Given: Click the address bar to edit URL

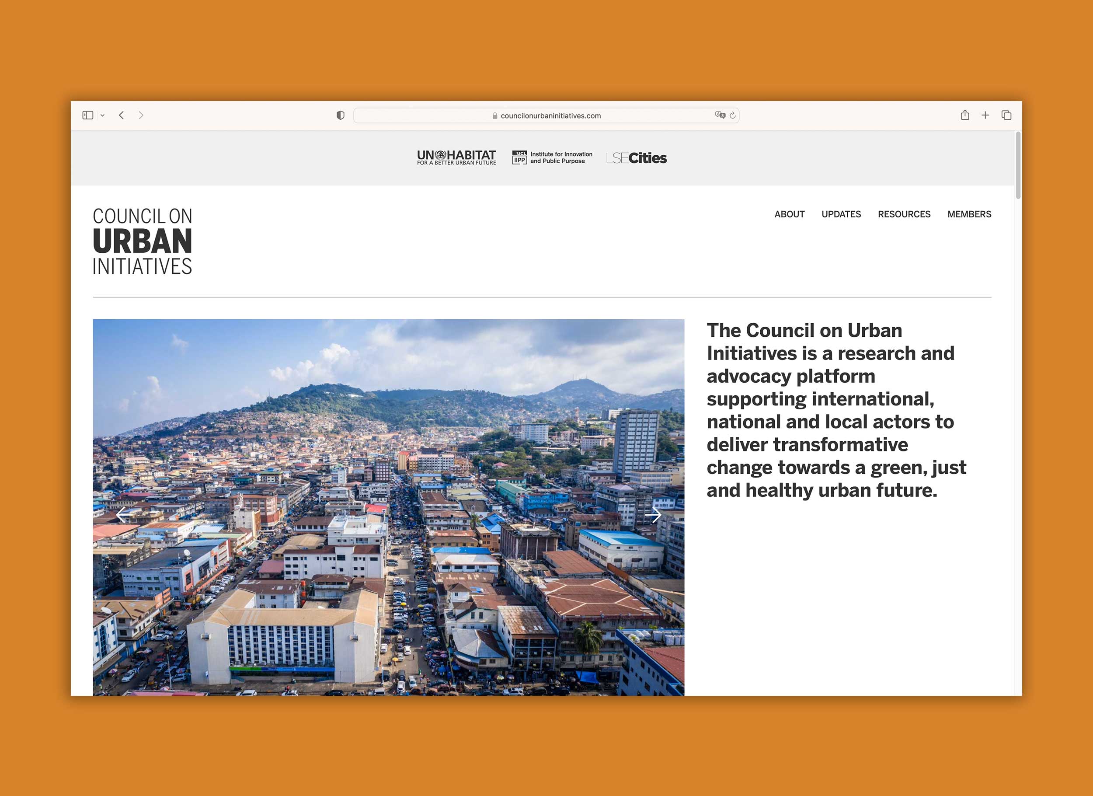Looking at the screenshot, I should [550, 115].
